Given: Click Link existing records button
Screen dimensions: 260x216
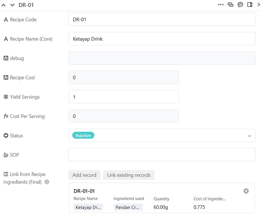Looking at the screenshot, I should [x=128, y=175].
